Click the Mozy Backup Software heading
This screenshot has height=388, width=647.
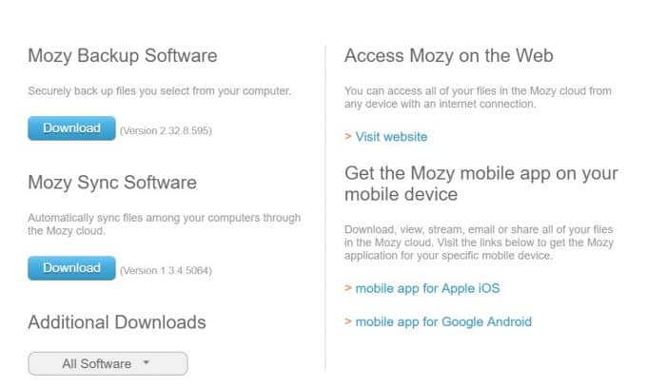click(x=123, y=56)
